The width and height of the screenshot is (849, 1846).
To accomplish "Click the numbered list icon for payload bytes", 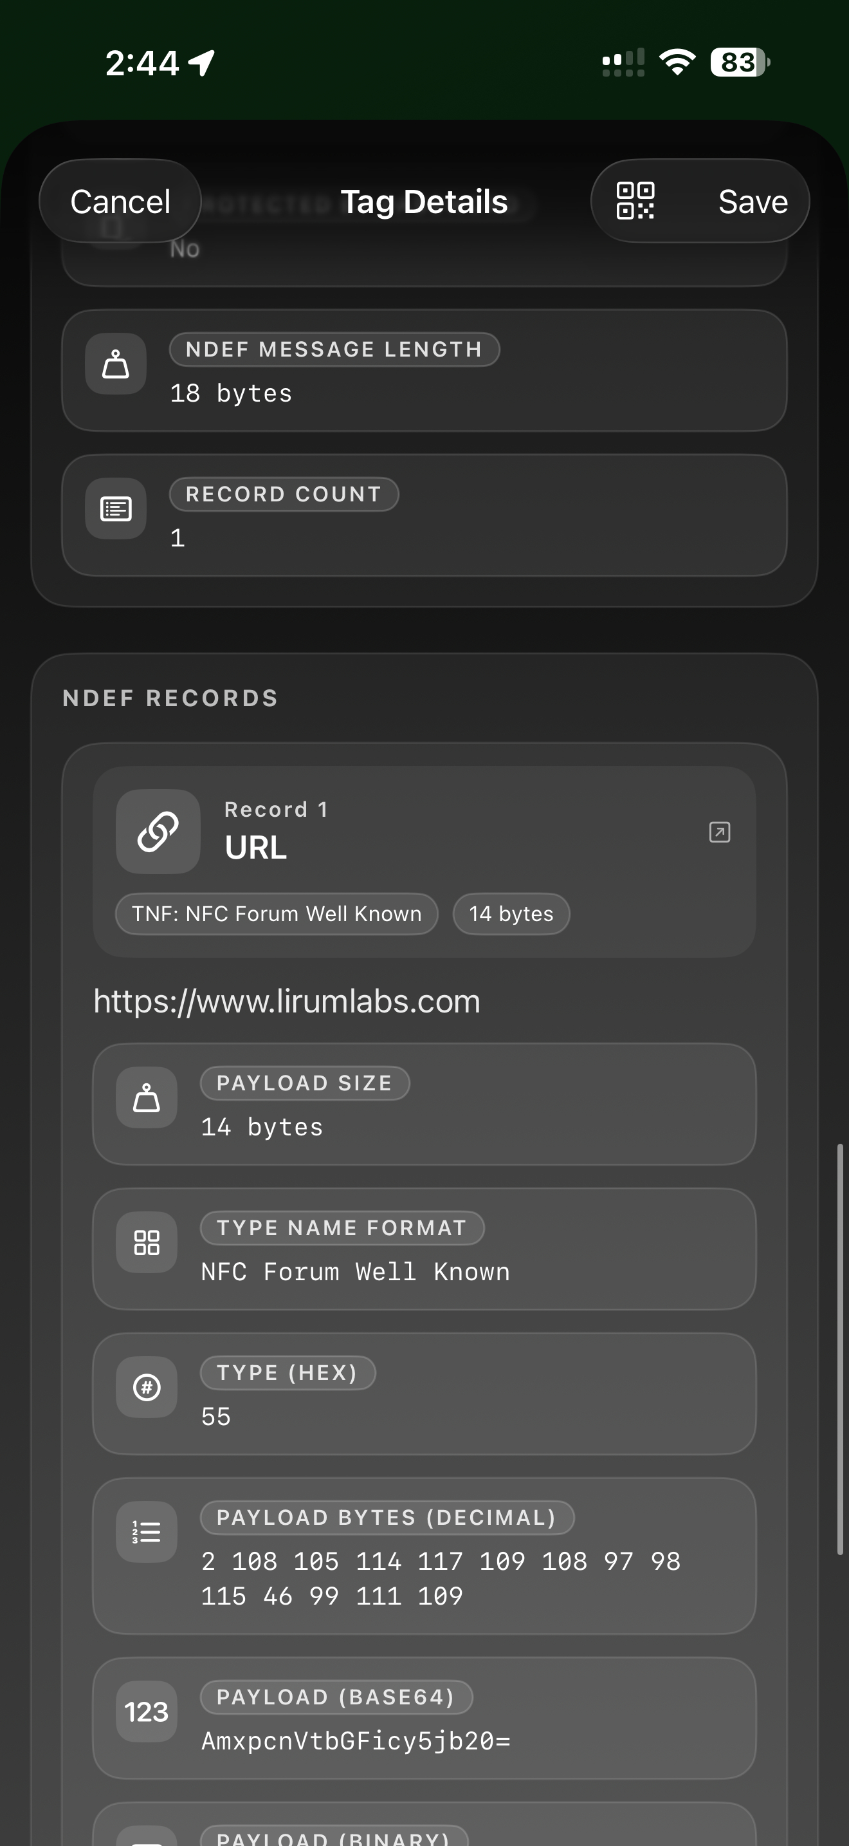I will 145,1532.
